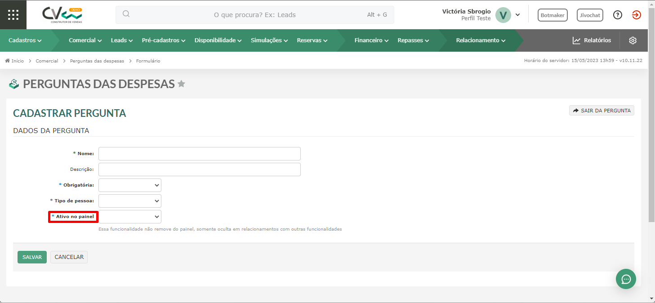Open the settings gear icon

tap(633, 40)
